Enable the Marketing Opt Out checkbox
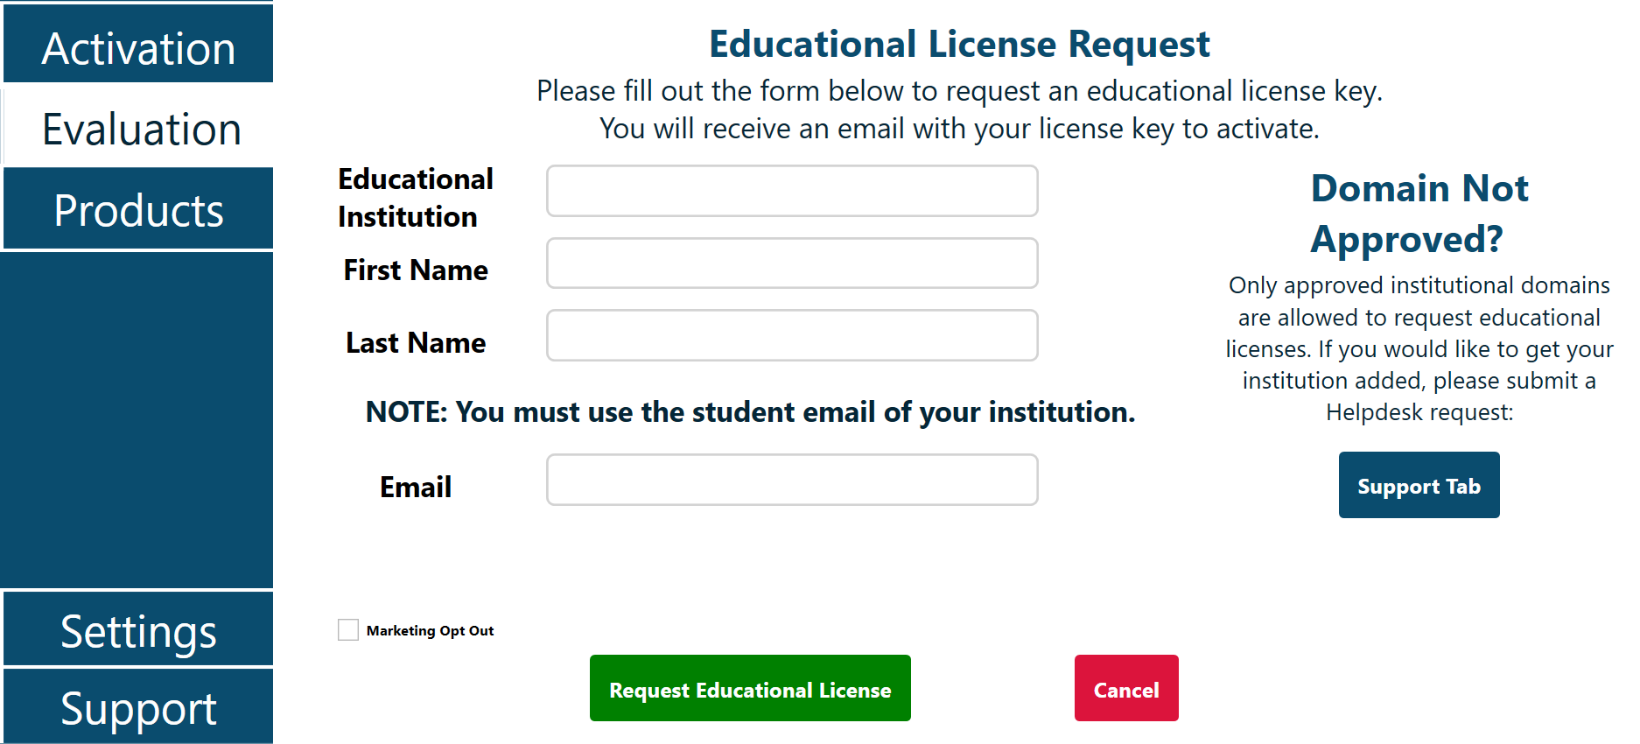The width and height of the screenshot is (1640, 744). [x=348, y=630]
